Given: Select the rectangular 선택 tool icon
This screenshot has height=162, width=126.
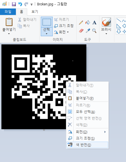Looking at the screenshot, I should (x=47, y=22).
